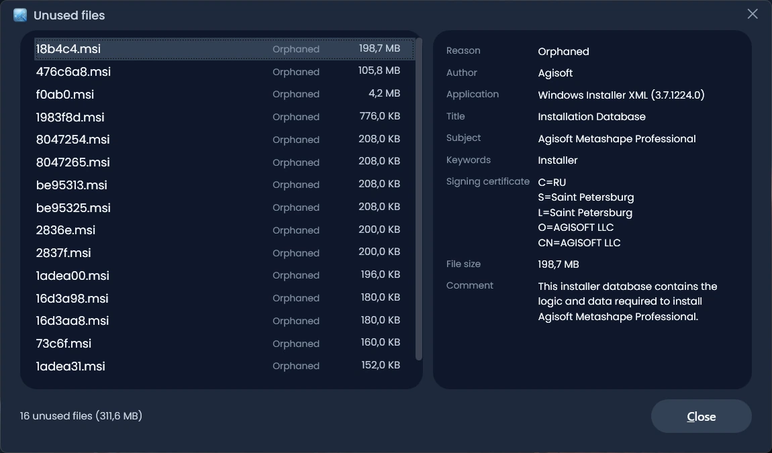This screenshot has height=453, width=772.
Task: Click the Installation Database title value
Action: [x=591, y=117]
